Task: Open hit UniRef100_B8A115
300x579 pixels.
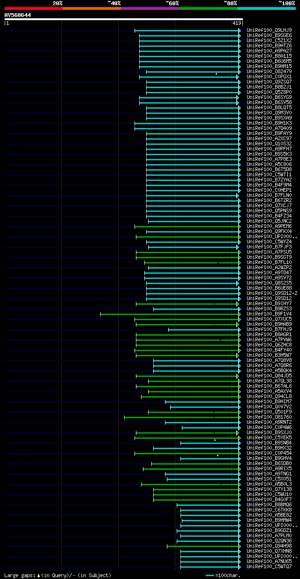Action: [x=269, y=56]
